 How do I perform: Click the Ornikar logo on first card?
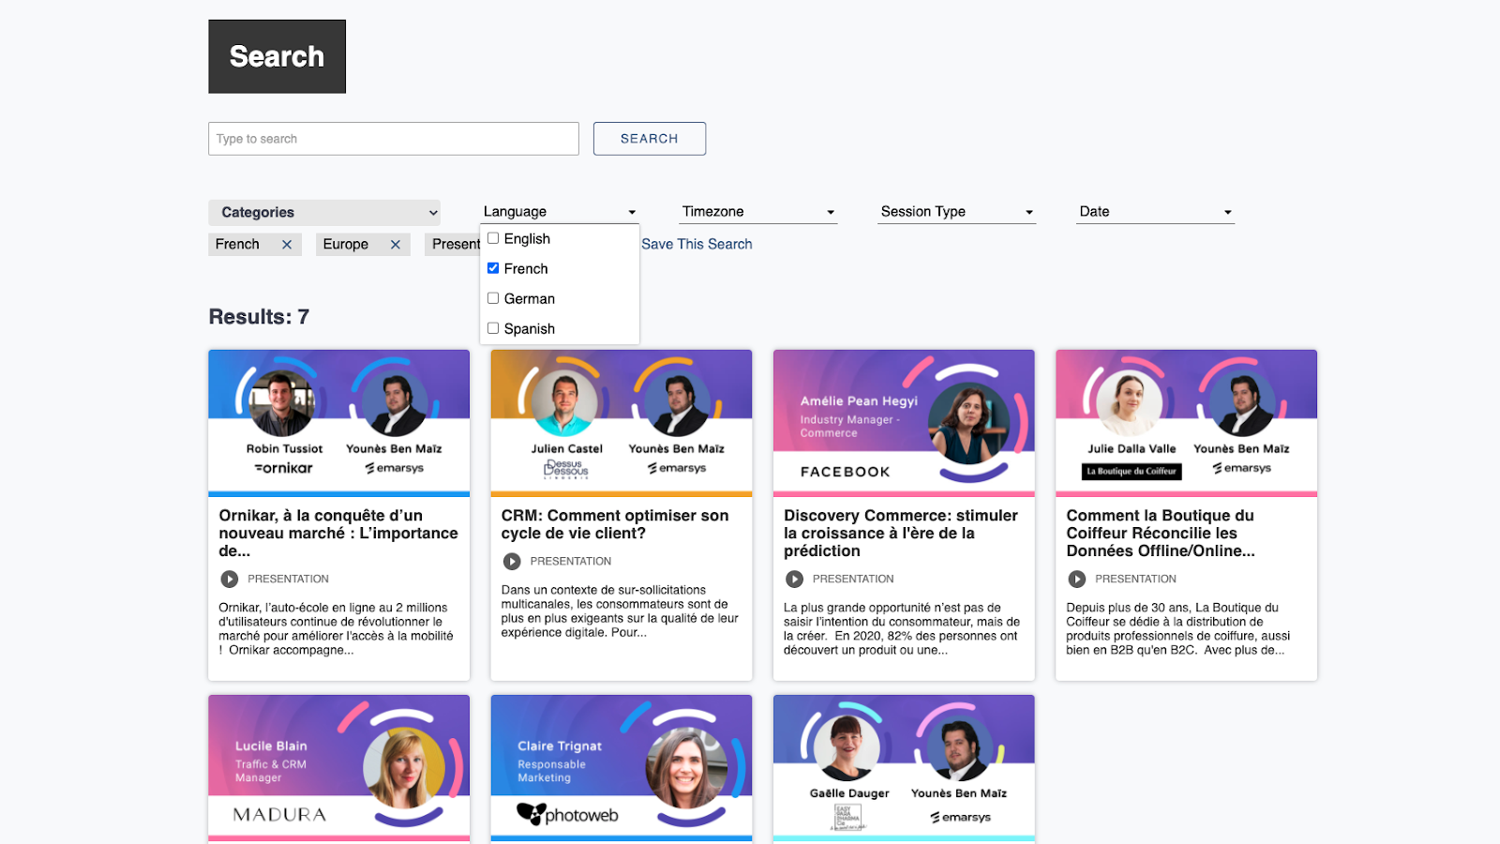[284, 468]
